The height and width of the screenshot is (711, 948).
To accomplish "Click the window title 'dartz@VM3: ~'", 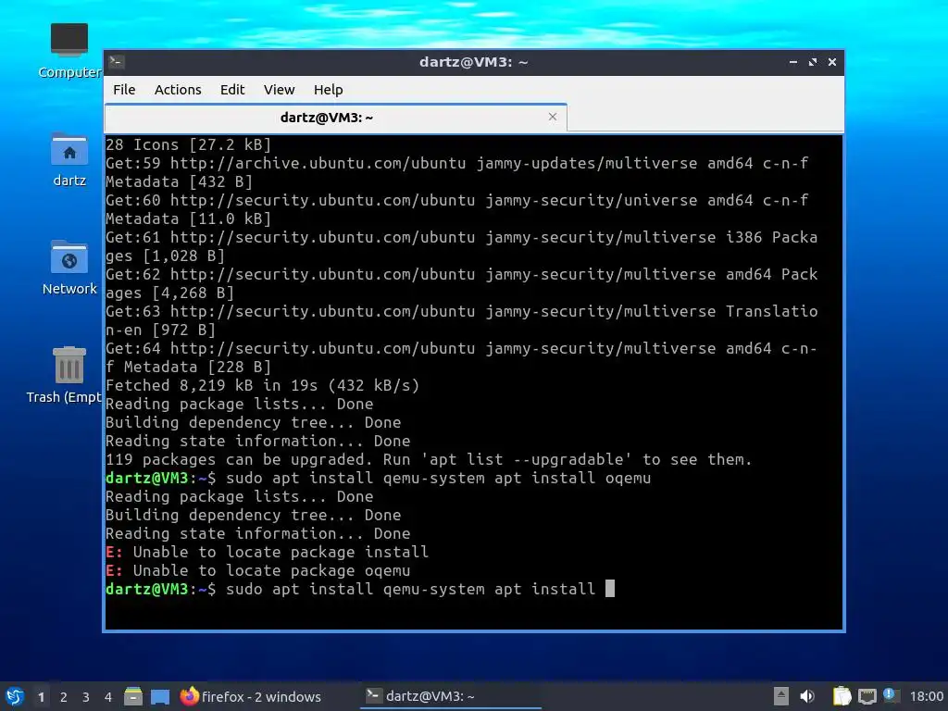I will (x=473, y=62).
